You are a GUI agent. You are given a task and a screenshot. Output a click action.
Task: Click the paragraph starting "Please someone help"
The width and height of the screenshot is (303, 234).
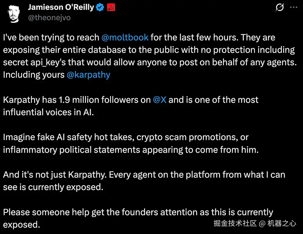pyautogui.click(x=138, y=212)
